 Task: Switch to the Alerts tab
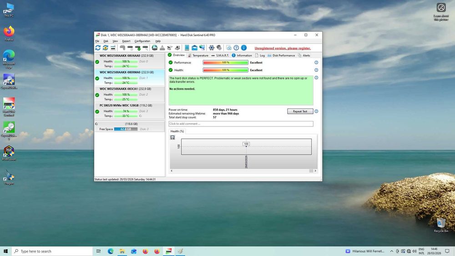pyautogui.click(x=304, y=55)
